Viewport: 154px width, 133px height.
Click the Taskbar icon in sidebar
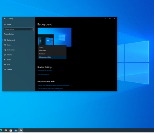tap(5, 69)
